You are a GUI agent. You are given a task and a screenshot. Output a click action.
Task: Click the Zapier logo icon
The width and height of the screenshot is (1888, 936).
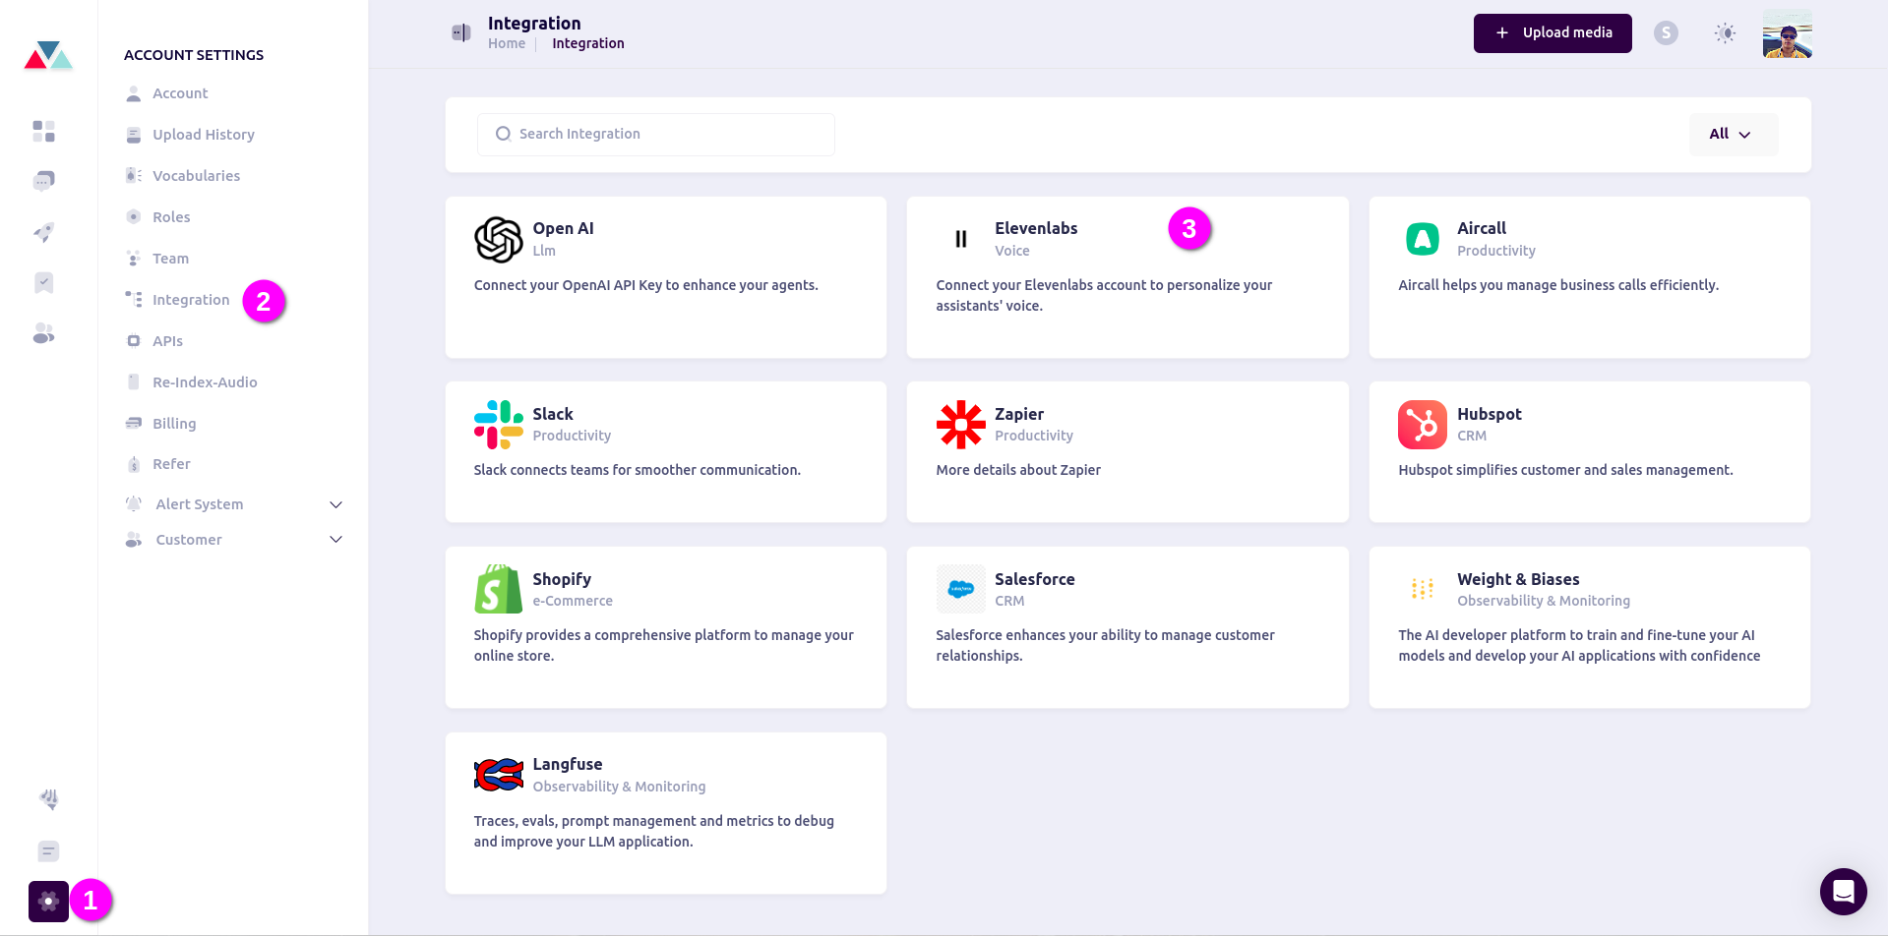point(961,425)
